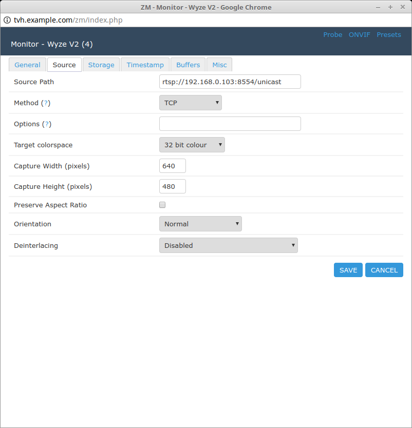412x428 pixels.
Task: Click the empty Options text field
Action: pos(230,124)
